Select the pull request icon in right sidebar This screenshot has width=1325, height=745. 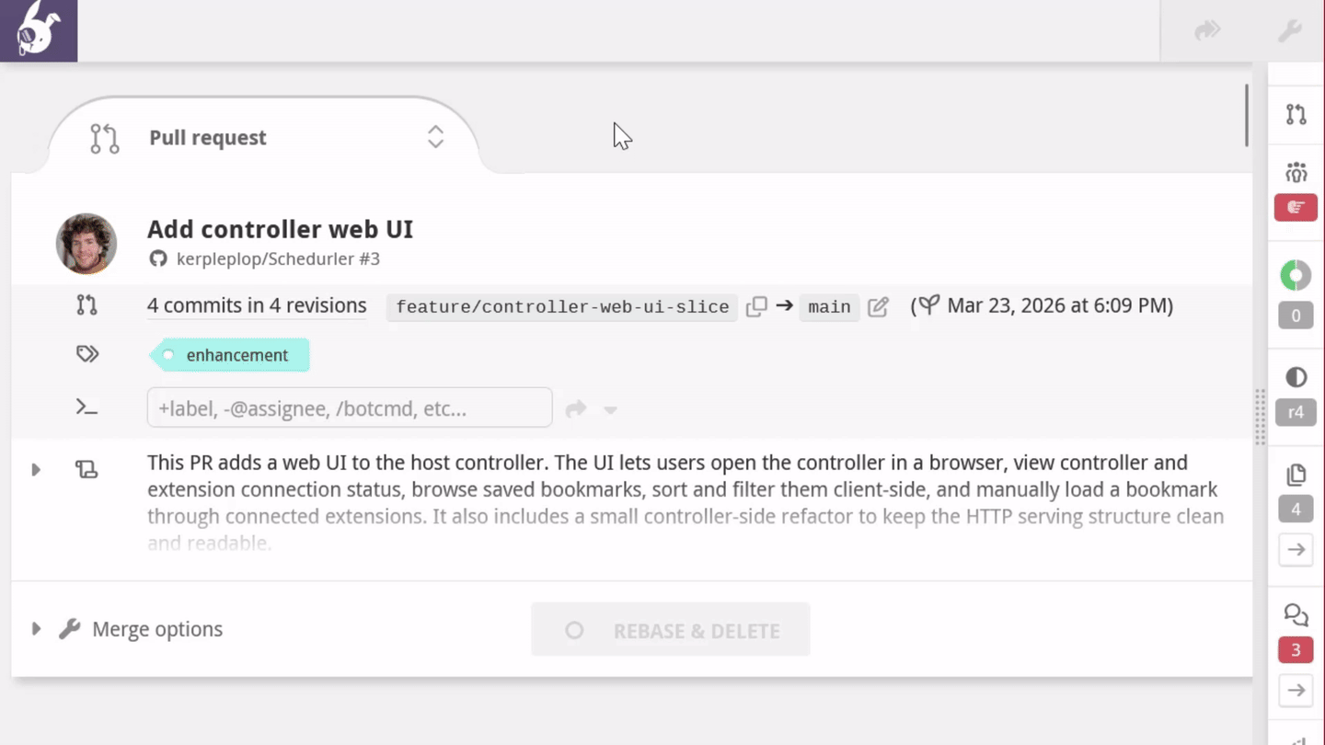coord(1296,115)
